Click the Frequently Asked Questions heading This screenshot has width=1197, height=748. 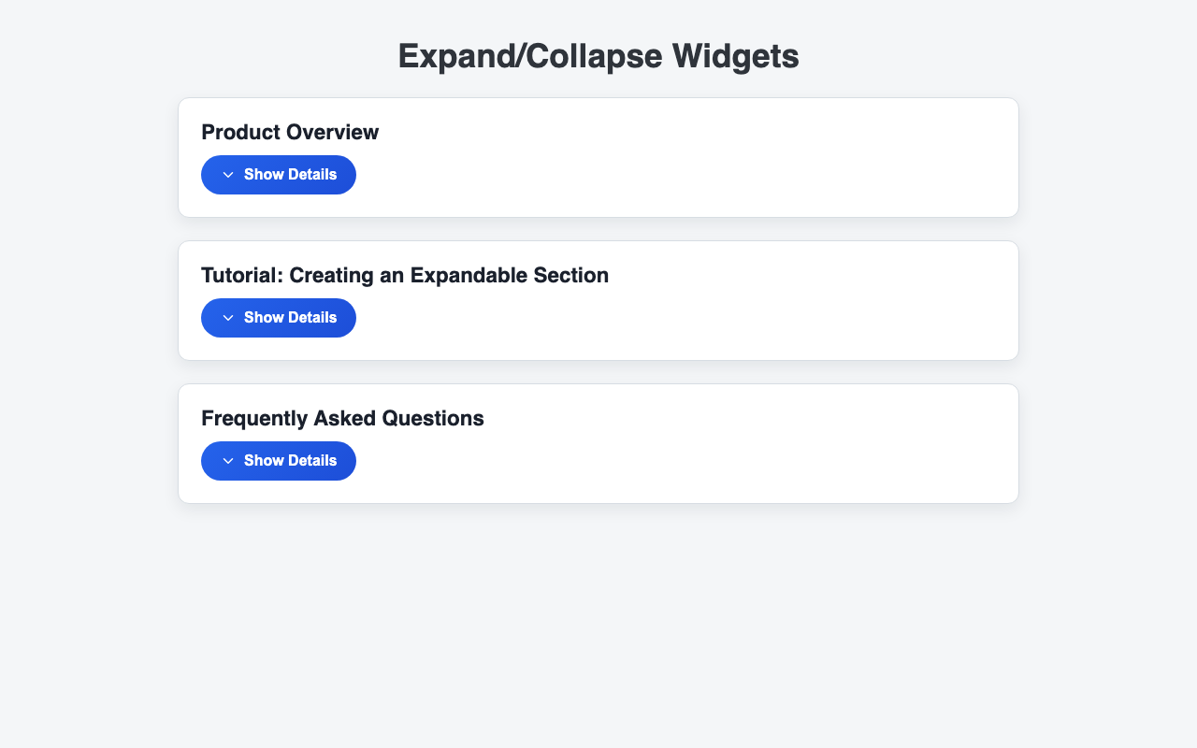[342, 419]
